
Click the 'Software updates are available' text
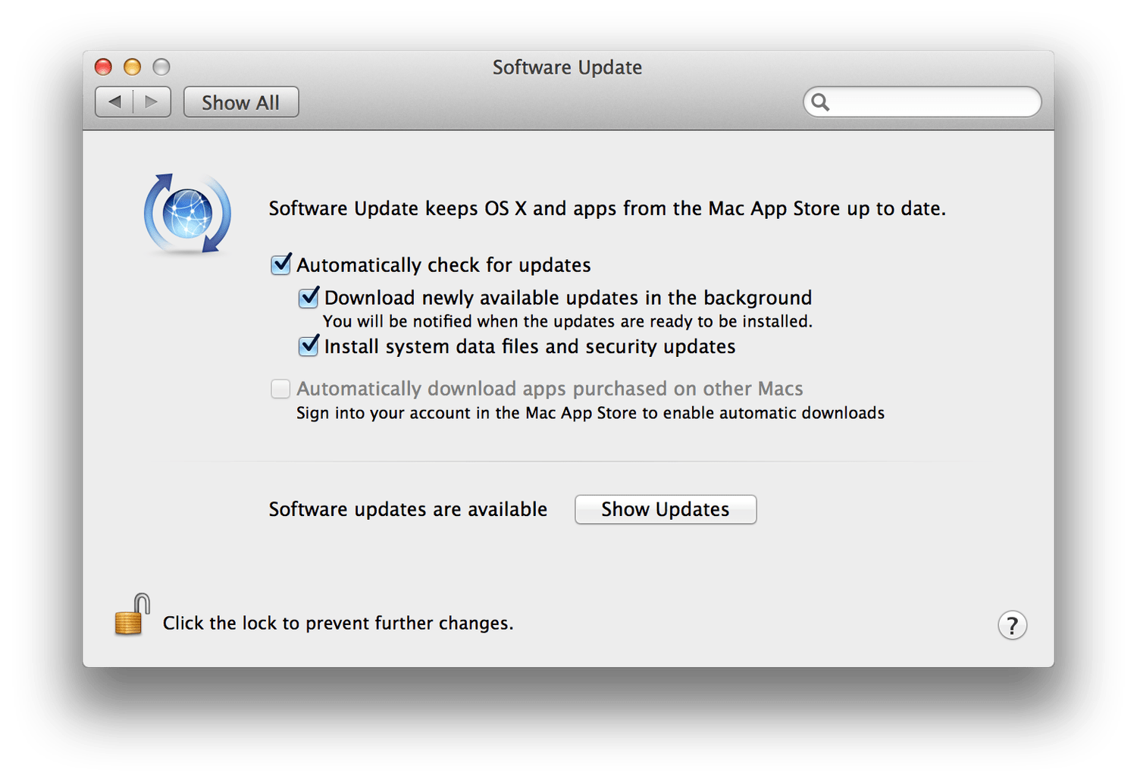(x=408, y=509)
